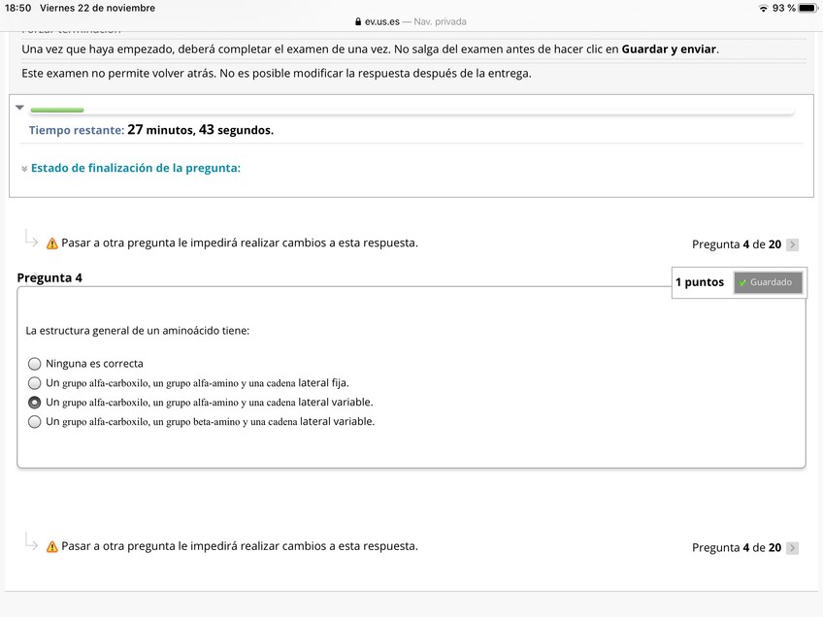Click the Guardado button
The image size is (823, 617).
768,282
